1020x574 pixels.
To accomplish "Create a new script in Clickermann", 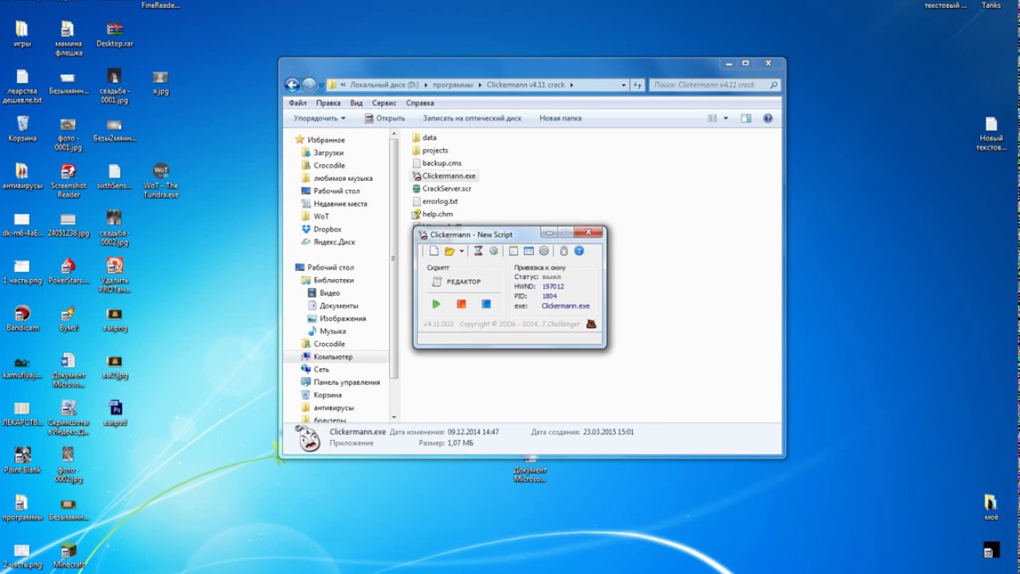I will (x=434, y=251).
